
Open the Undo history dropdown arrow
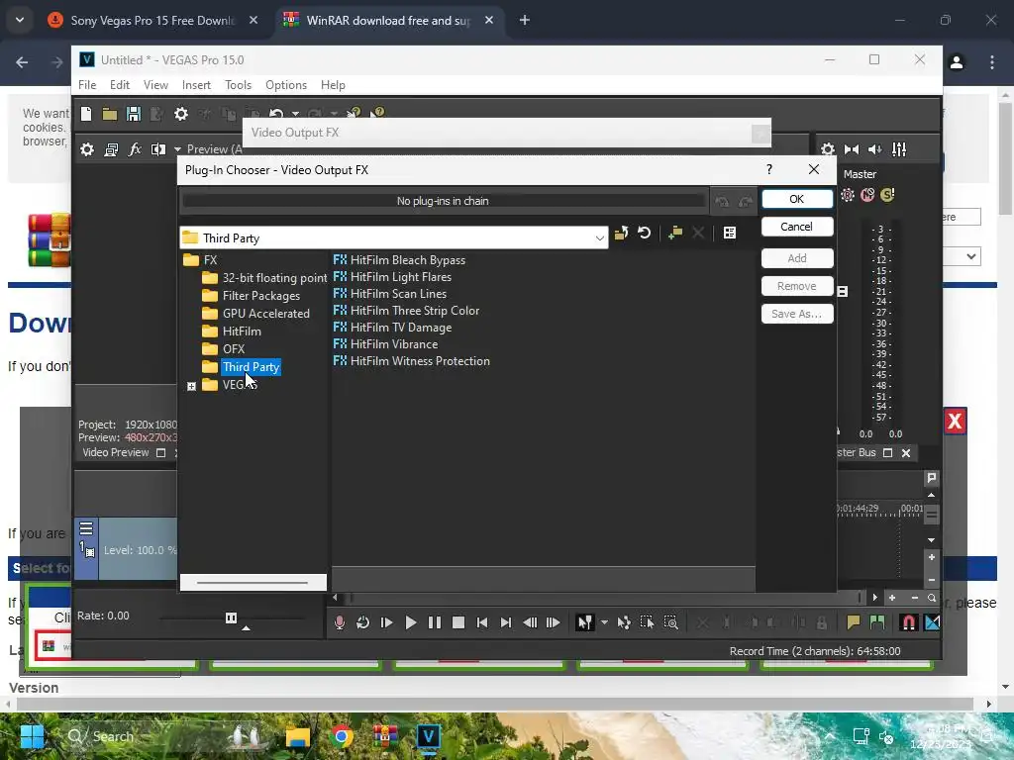click(x=295, y=115)
